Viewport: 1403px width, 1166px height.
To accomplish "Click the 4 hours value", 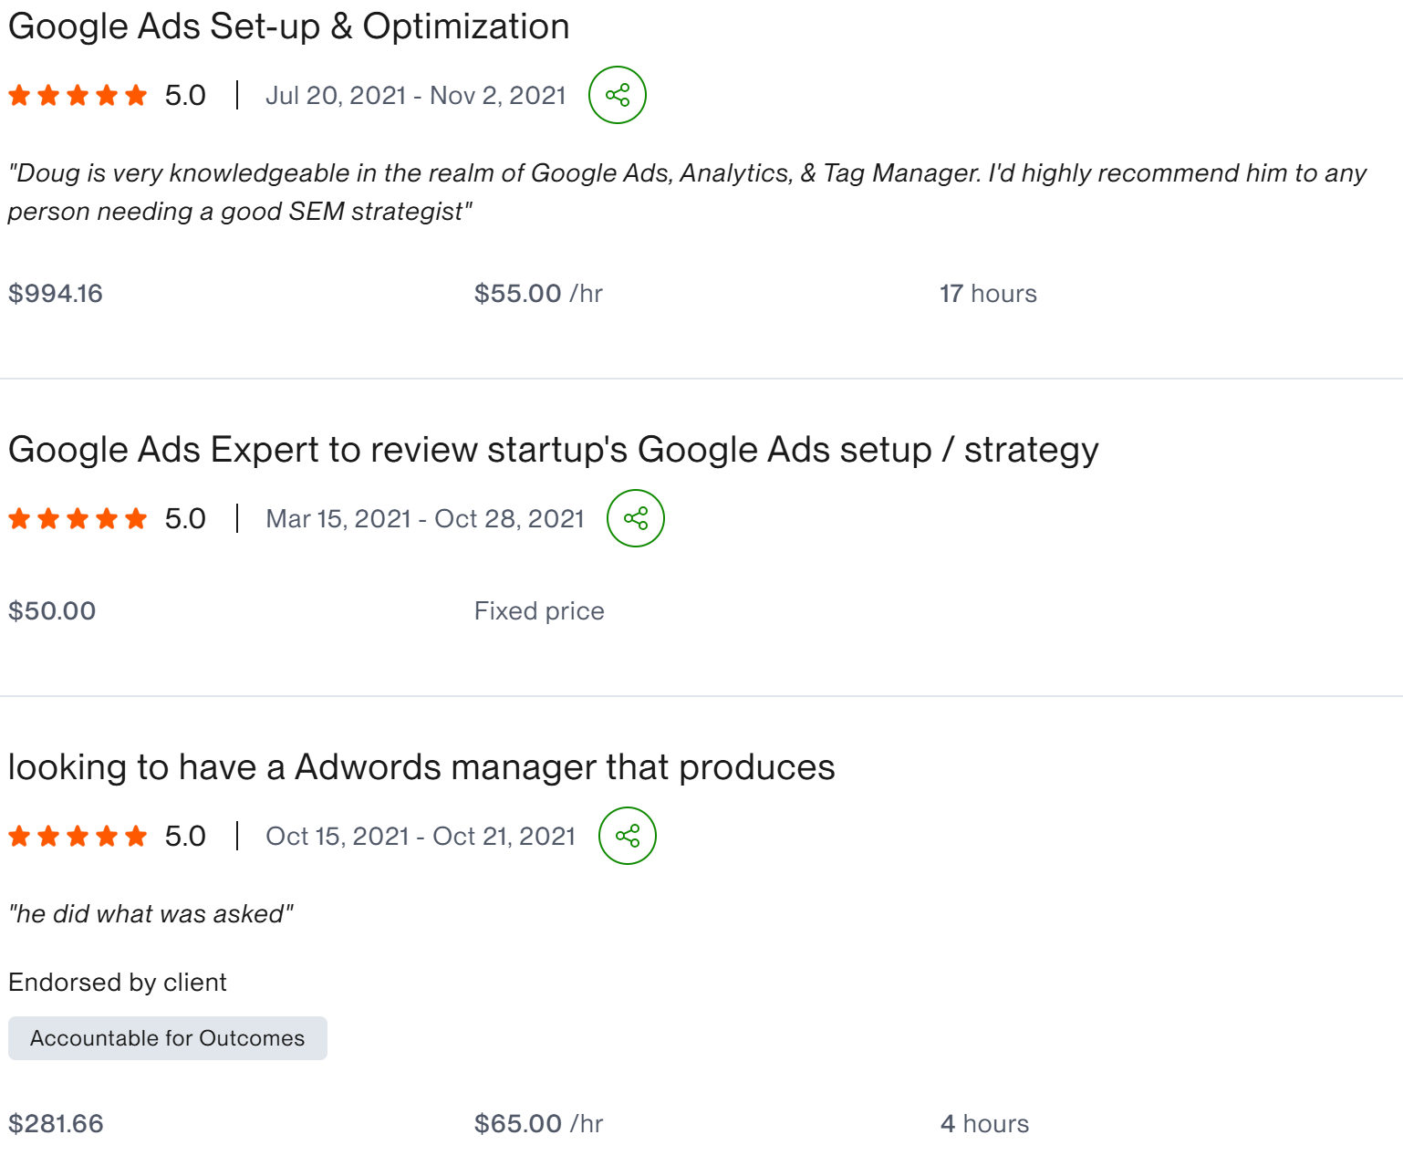I will click(x=984, y=1124).
